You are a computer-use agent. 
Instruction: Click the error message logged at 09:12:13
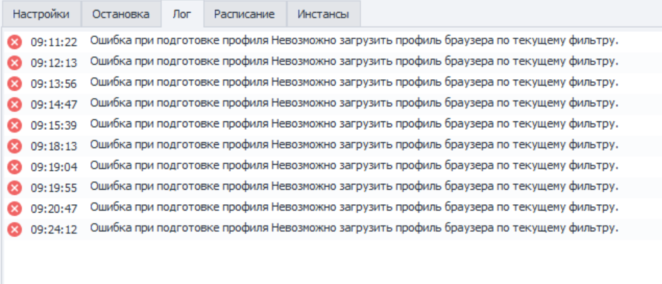coord(354,62)
